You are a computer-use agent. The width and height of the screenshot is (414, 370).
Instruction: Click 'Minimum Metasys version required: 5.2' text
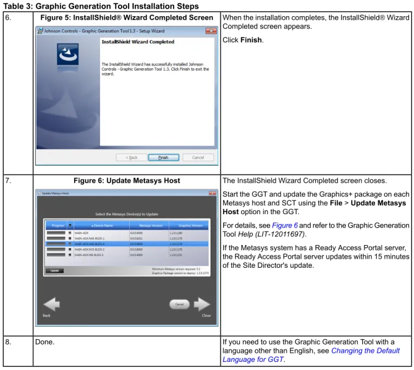[x=176, y=269]
